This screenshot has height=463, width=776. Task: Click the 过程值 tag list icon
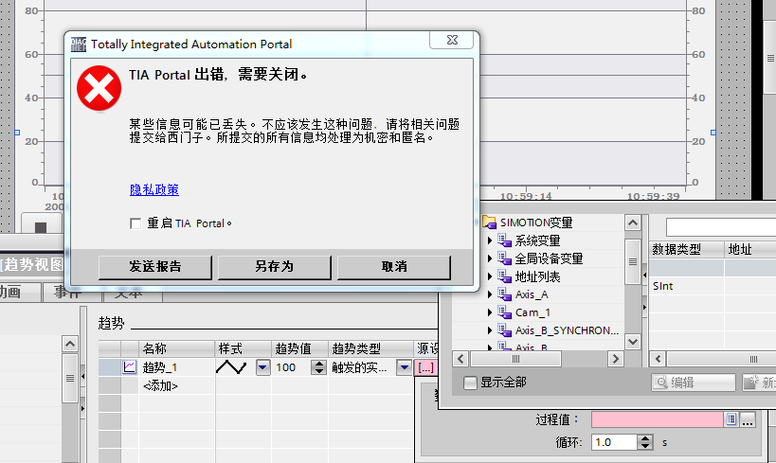pos(731,419)
